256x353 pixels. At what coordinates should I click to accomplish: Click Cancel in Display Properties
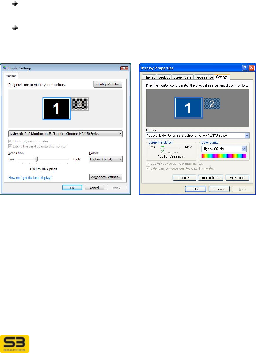219,189
